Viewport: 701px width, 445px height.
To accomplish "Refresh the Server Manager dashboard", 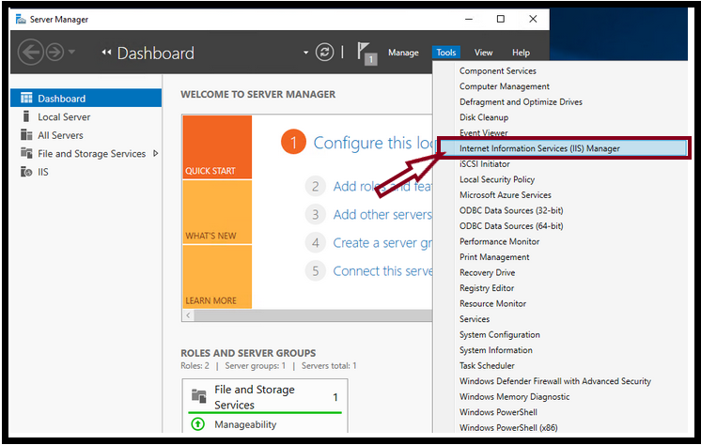I will (324, 53).
